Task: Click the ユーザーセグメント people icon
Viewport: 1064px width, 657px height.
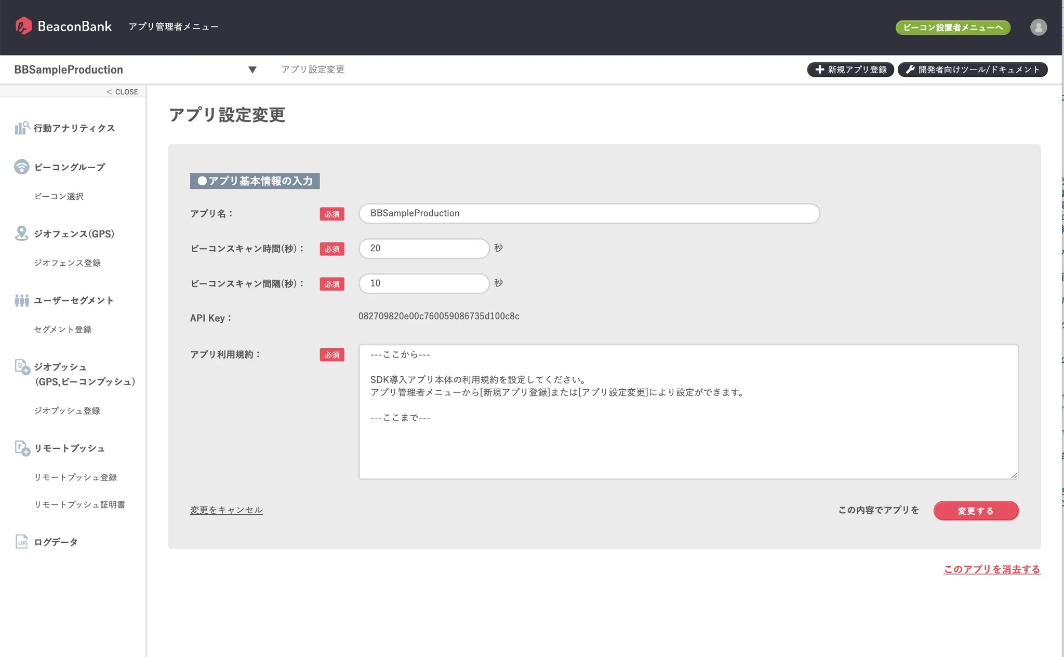Action: pos(21,300)
